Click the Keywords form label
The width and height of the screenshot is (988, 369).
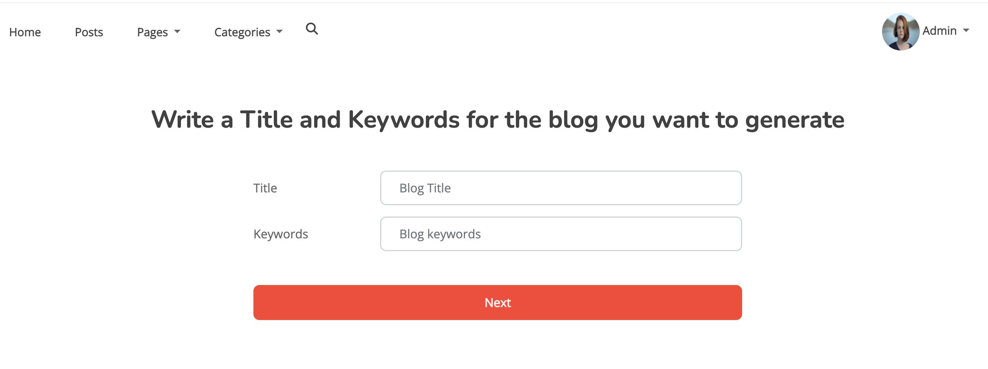pyautogui.click(x=280, y=234)
